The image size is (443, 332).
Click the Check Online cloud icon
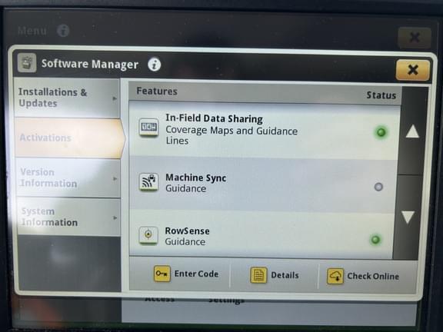click(x=335, y=276)
